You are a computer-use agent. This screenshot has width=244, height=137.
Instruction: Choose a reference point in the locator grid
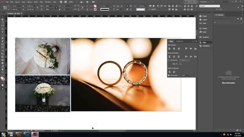coord(5,8)
